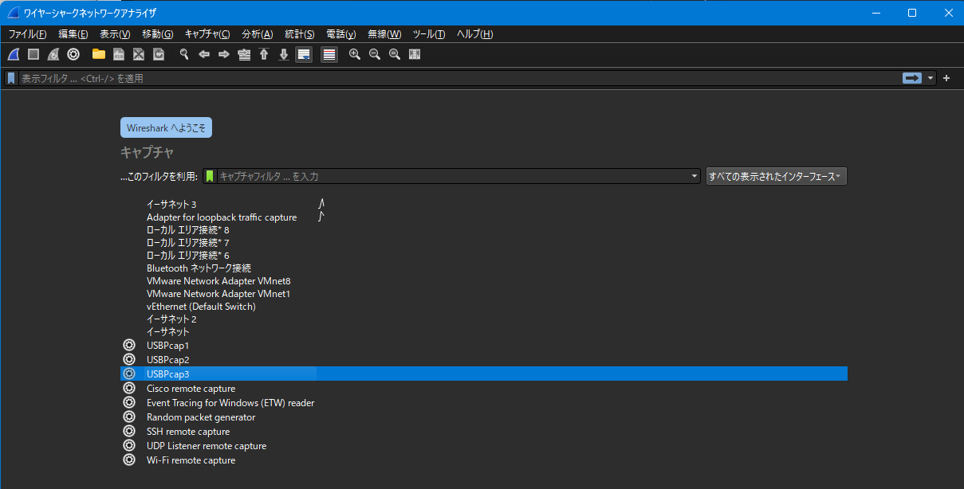The width and height of the screenshot is (964, 489).
Task: Open the 統計(S) menu
Action: [x=299, y=34]
